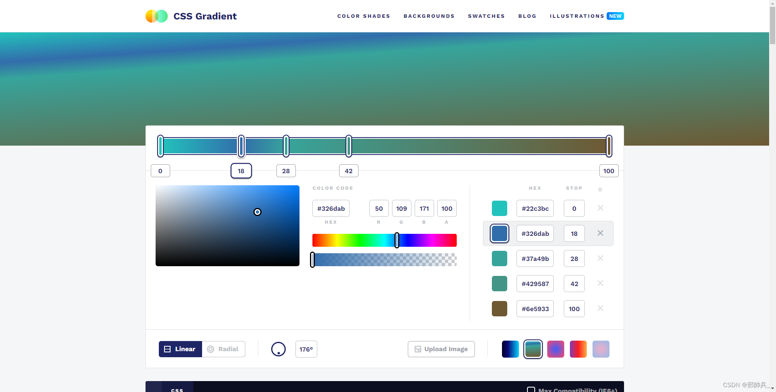Toggle Max Compatibility checkbox
This screenshot has width=776, height=392.
coord(531,390)
